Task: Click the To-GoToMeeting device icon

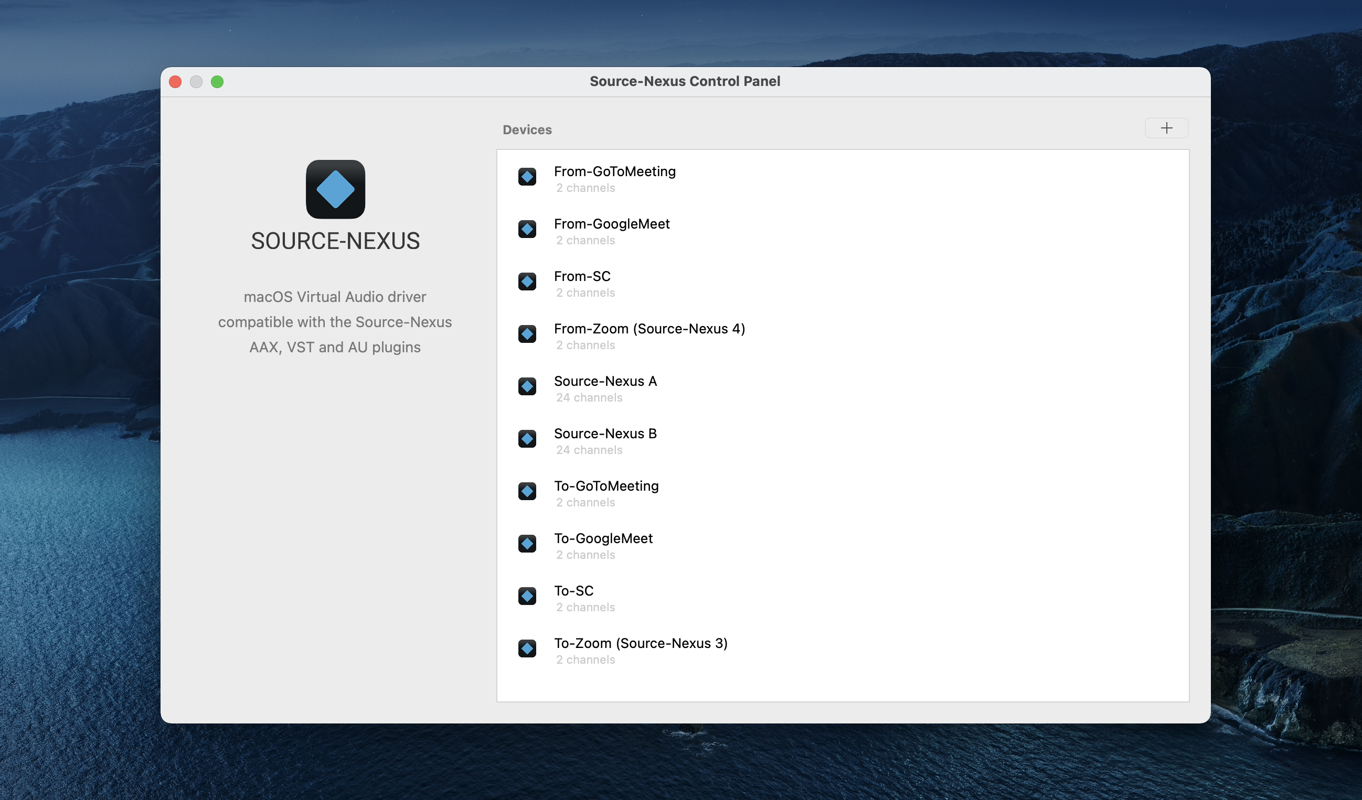Action: (x=527, y=491)
